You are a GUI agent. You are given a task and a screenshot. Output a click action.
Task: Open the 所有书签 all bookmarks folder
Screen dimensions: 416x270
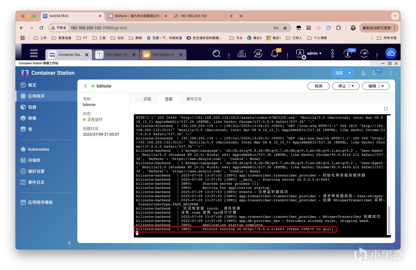[x=387, y=38]
